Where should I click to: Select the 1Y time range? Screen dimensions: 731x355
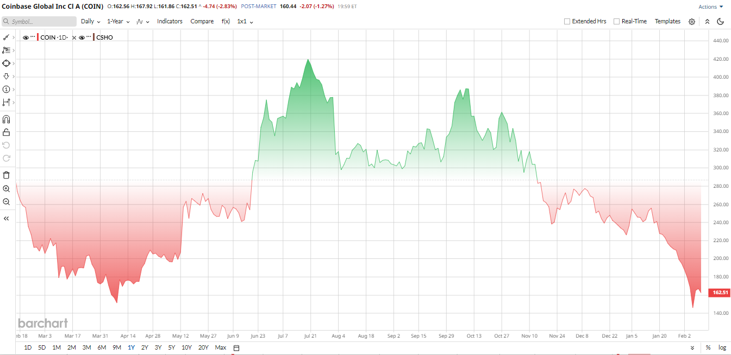click(131, 347)
